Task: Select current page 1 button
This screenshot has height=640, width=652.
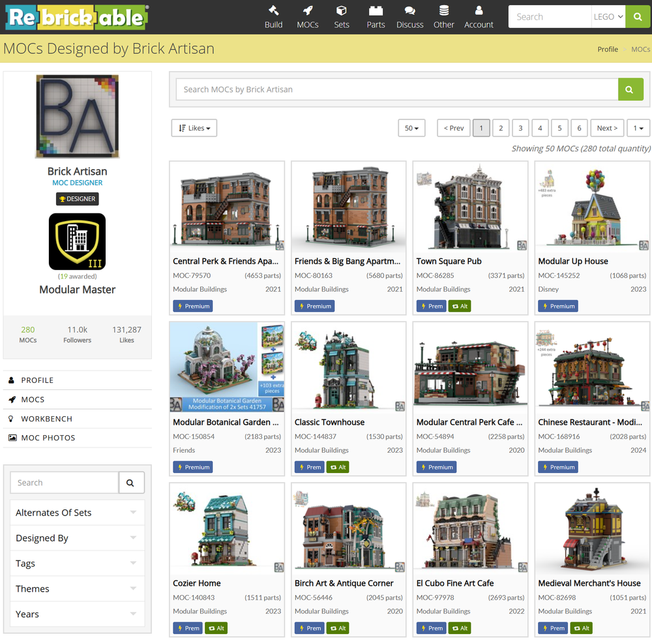Action: 481,128
